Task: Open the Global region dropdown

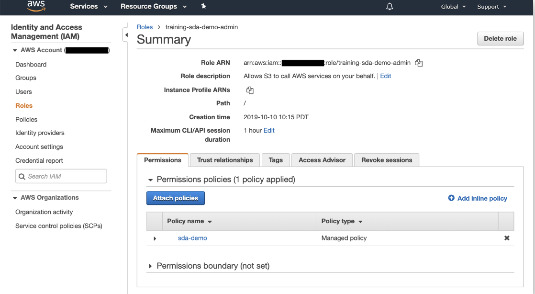Action: point(453,7)
